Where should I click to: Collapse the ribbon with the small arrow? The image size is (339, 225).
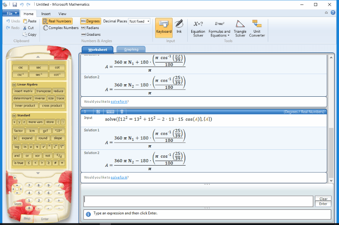click(x=326, y=13)
